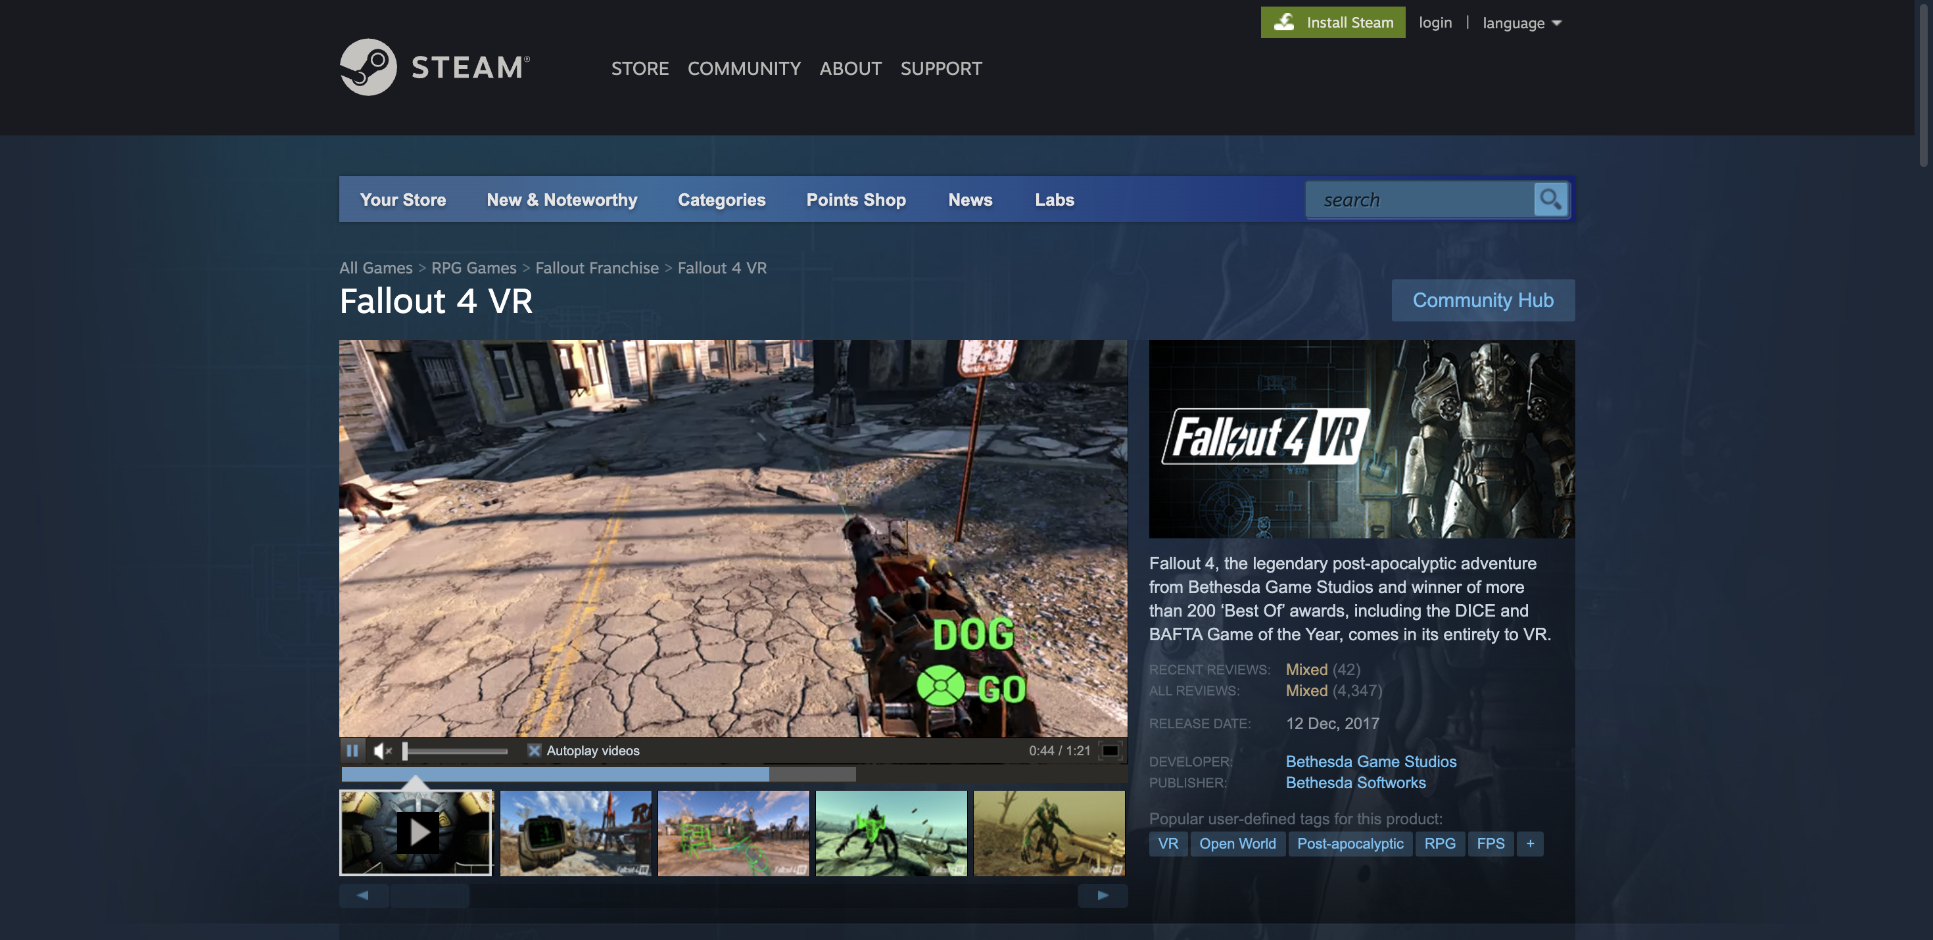Open the ABOUT page

click(x=850, y=68)
